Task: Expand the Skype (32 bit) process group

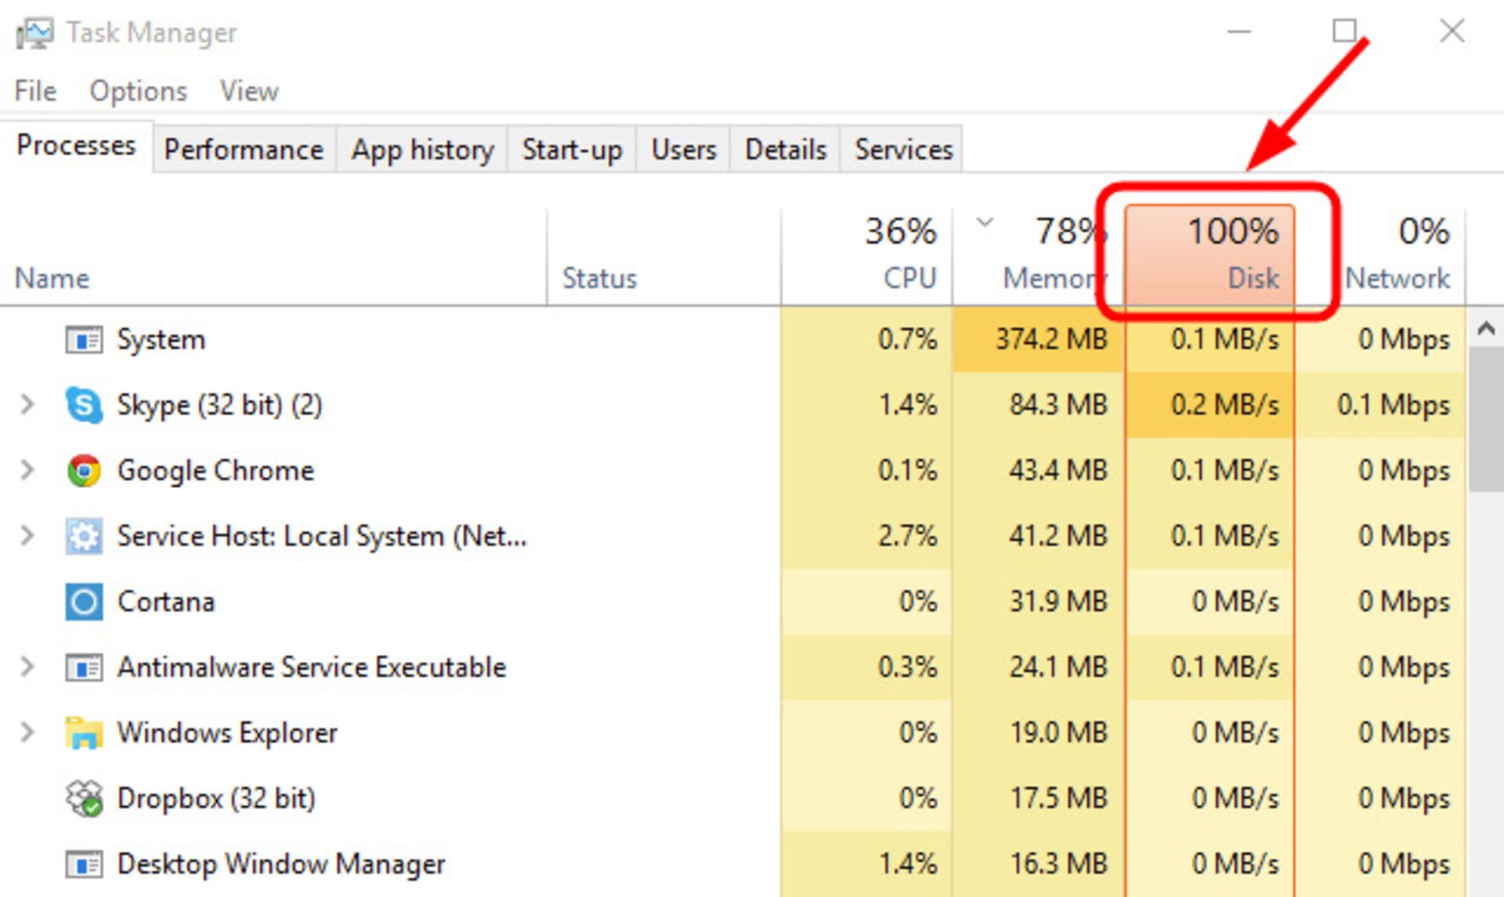Action: [28, 405]
